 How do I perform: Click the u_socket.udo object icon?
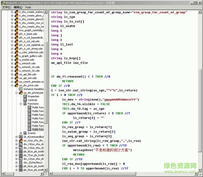[x=17, y=60]
